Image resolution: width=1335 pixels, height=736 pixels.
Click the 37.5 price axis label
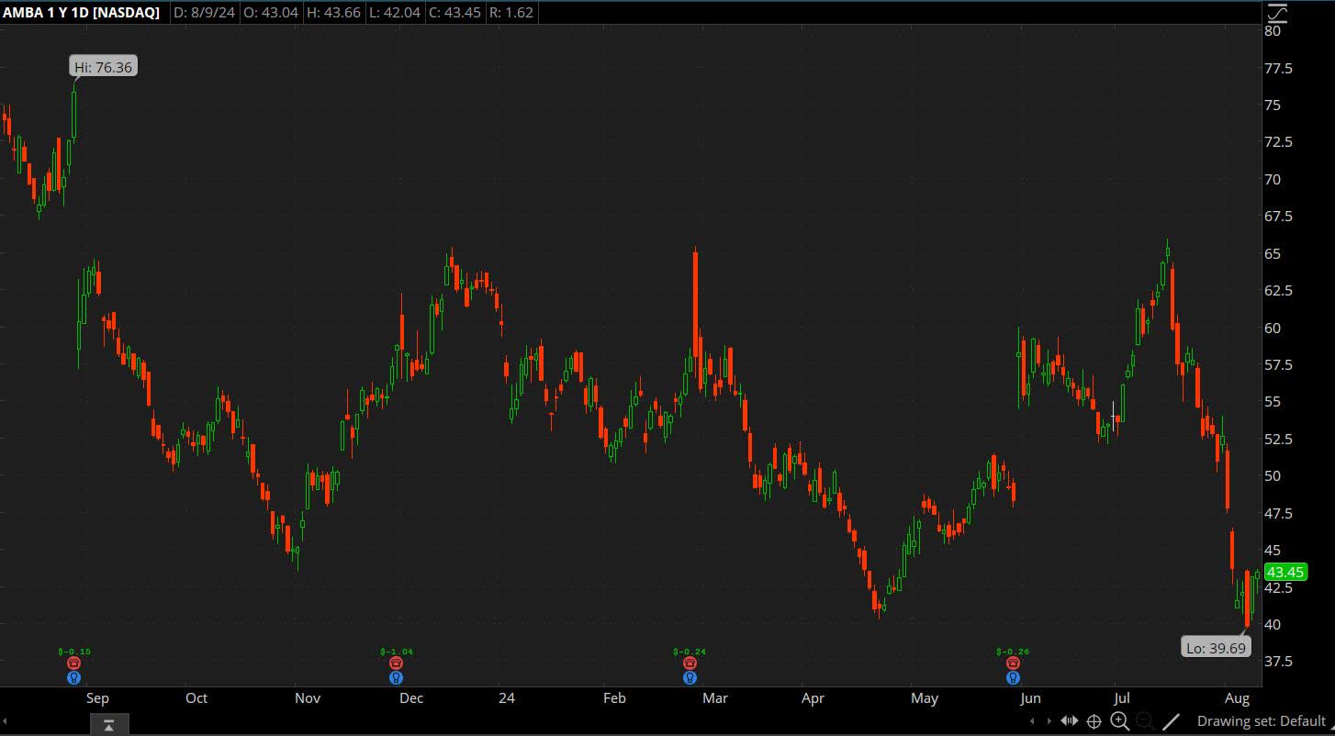(1278, 662)
